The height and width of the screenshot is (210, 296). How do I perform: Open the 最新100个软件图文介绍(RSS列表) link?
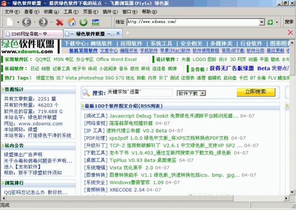coord(123,106)
